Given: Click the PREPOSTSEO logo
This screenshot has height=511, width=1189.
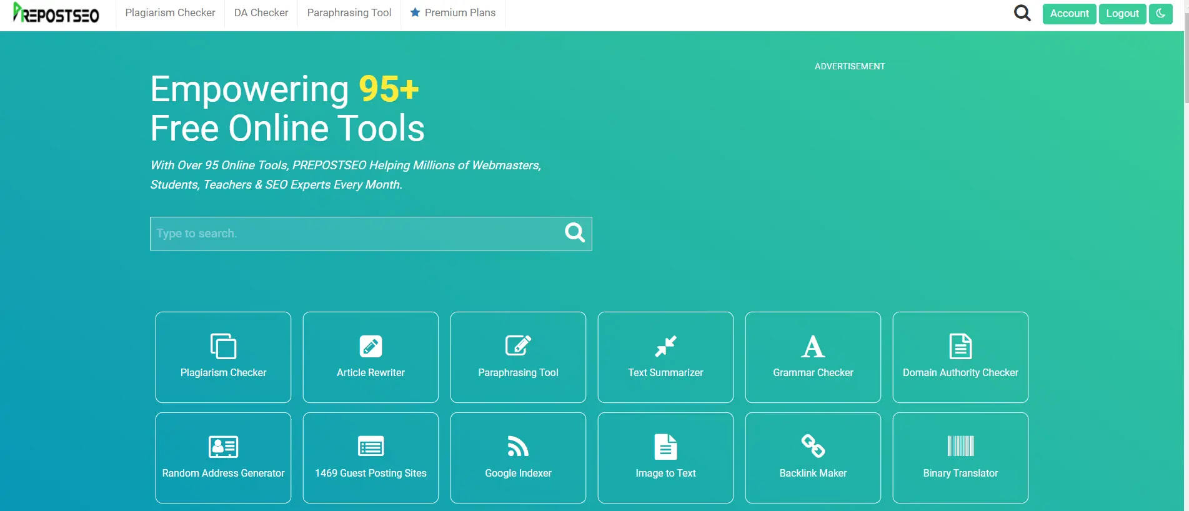Looking at the screenshot, I should point(56,14).
